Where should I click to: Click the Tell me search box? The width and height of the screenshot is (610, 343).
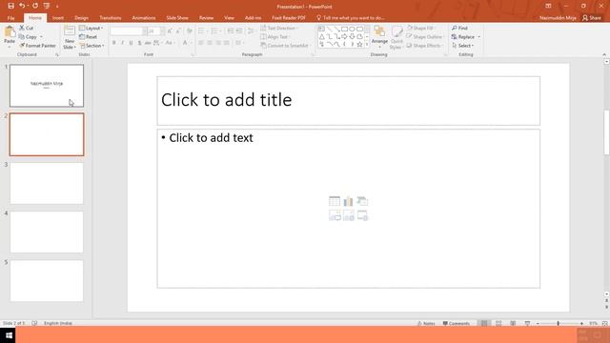point(351,18)
